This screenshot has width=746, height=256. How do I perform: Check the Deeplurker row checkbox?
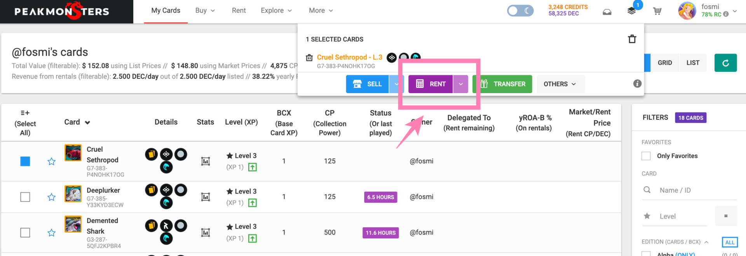(x=25, y=197)
